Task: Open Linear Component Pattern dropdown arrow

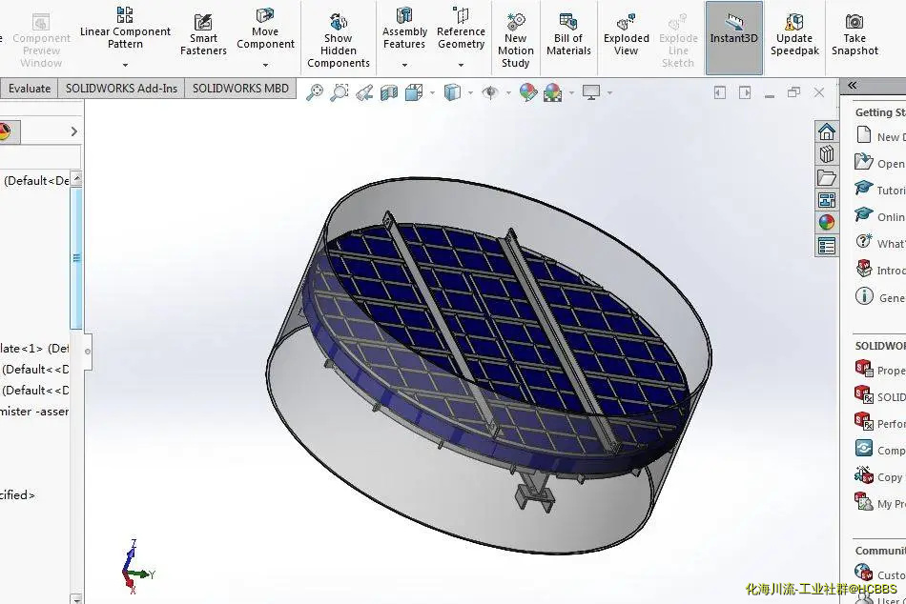Action: click(125, 65)
